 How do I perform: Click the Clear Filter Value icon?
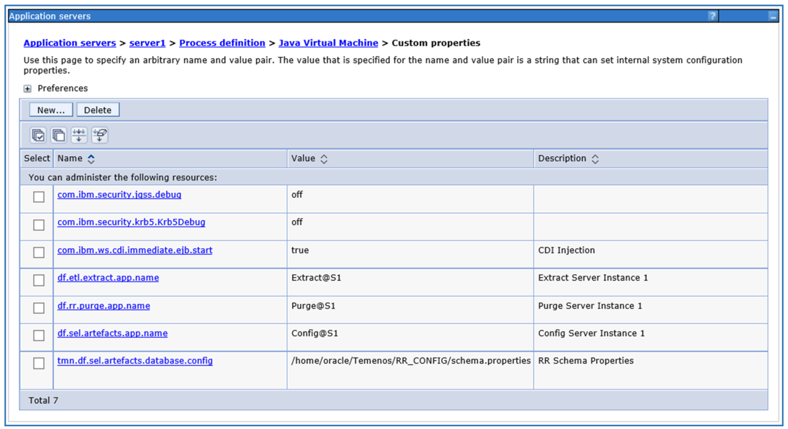(x=99, y=135)
